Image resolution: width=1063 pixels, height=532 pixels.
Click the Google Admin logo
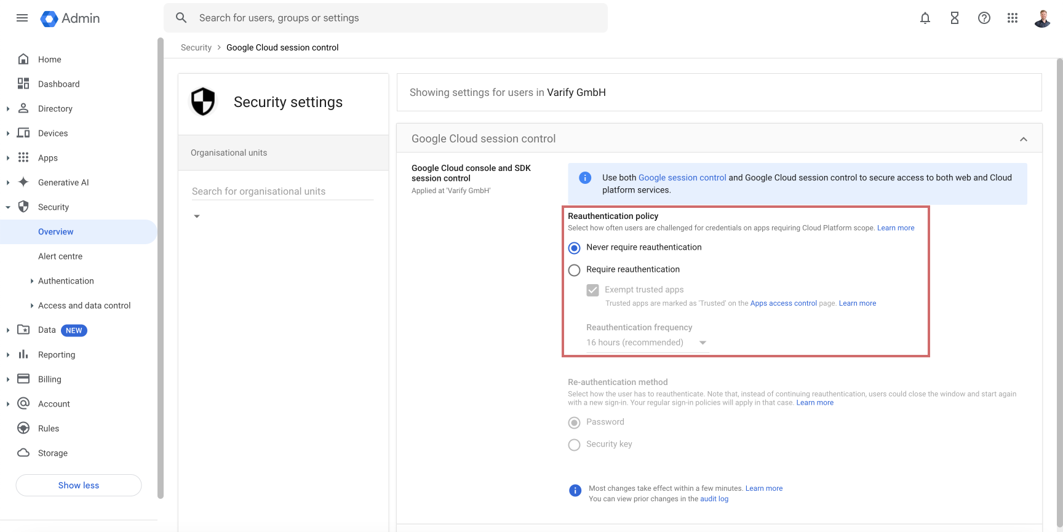[70, 18]
